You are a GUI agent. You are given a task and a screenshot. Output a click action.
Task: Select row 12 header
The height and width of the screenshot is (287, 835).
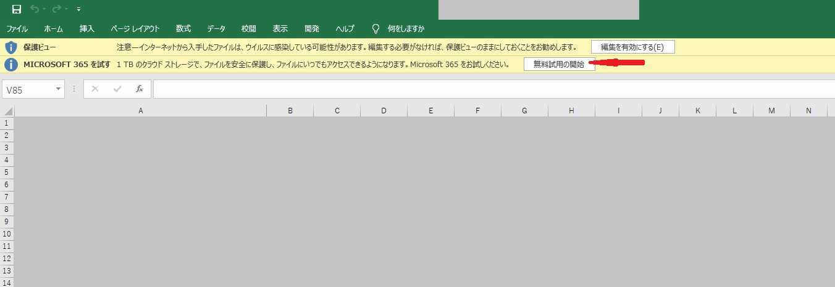[7, 259]
